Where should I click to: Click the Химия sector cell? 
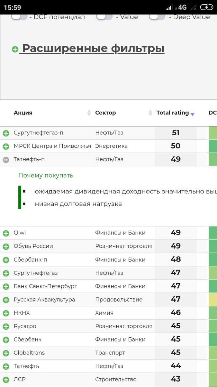pos(104,313)
